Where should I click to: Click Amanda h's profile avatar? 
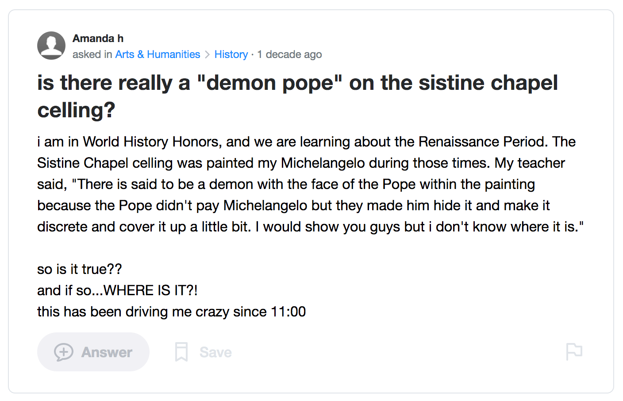coord(51,46)
